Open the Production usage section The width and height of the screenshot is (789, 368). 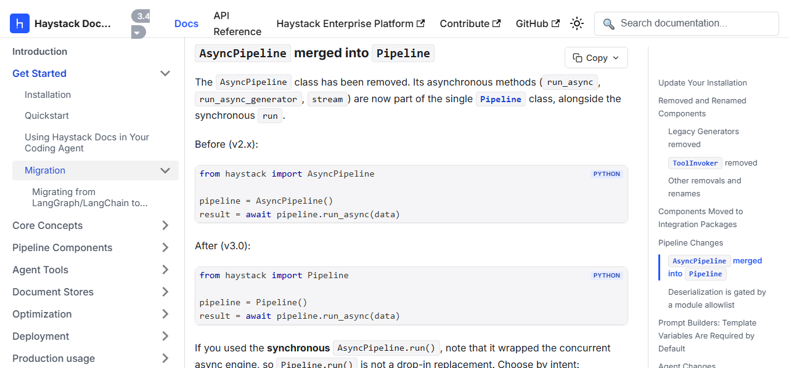[x=54, y=358]
